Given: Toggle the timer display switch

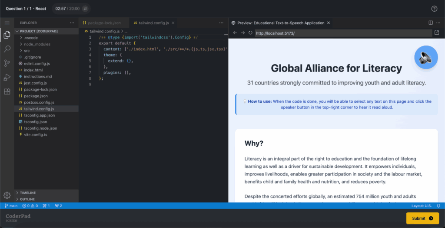Looking at the screenshot, I should tap(85, 9).
